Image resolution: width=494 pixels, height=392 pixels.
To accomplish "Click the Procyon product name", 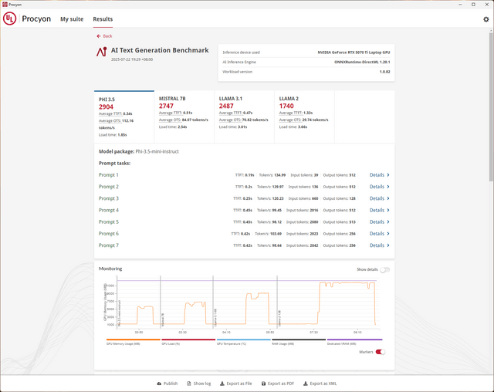I will tap(36, 19).
